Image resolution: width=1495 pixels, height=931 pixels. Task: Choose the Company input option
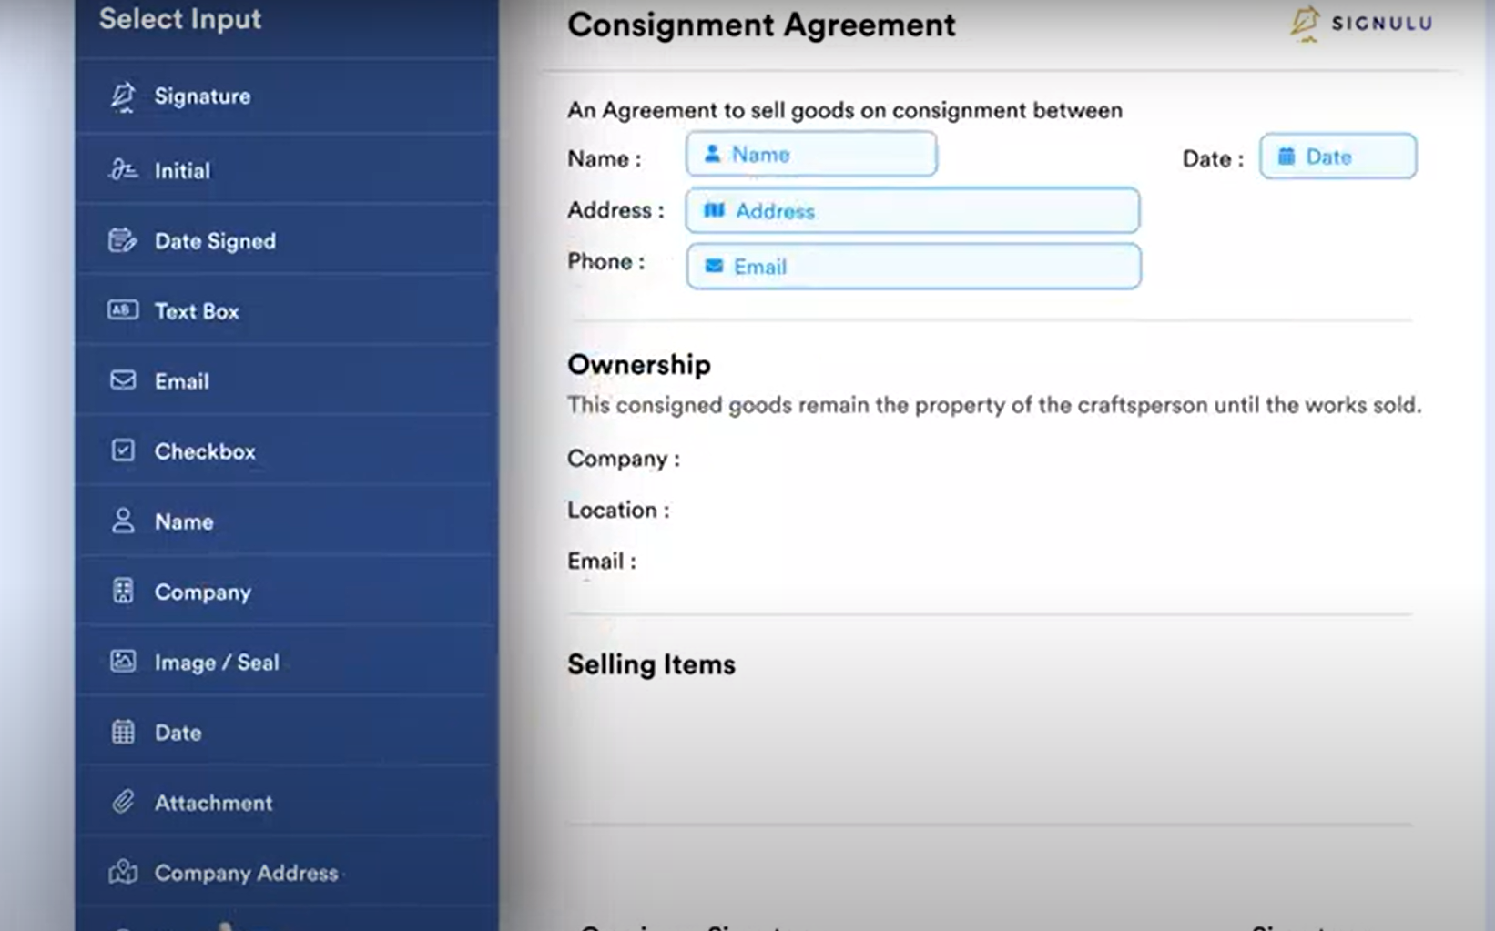pyautogui.click(x=202, y=592)
